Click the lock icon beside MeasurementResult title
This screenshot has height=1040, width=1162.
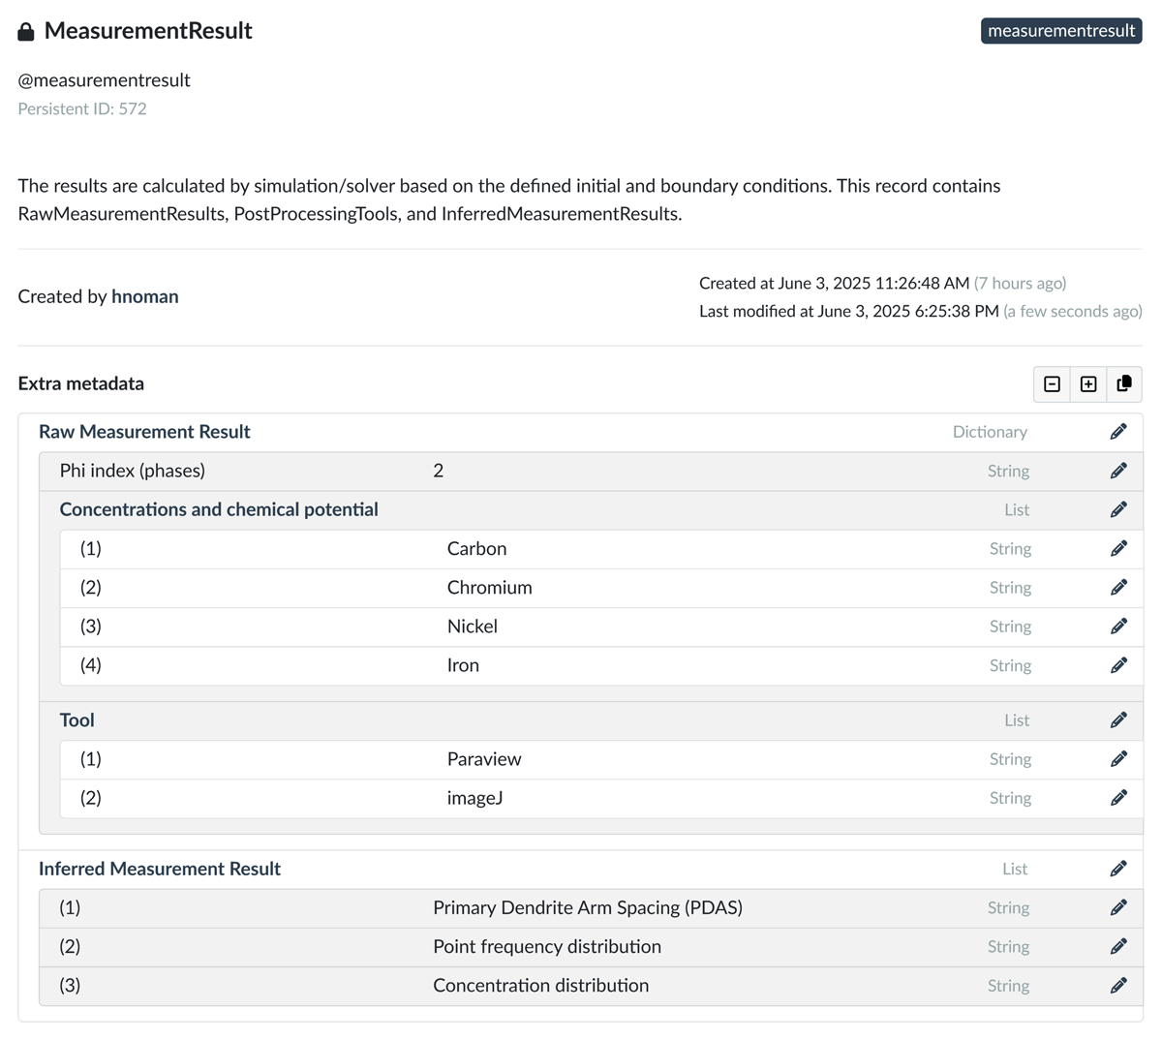pos(26,31)
